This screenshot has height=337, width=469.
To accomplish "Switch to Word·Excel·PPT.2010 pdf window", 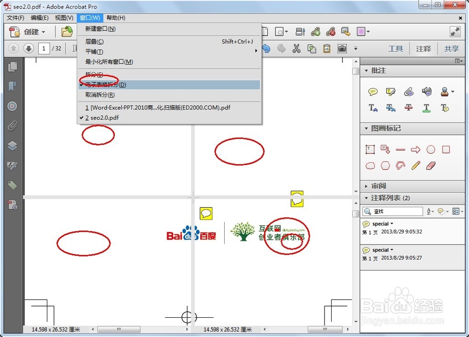I will click(x=169, y=108).
